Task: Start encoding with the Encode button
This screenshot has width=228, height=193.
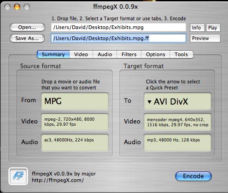Action: point(193,176)
